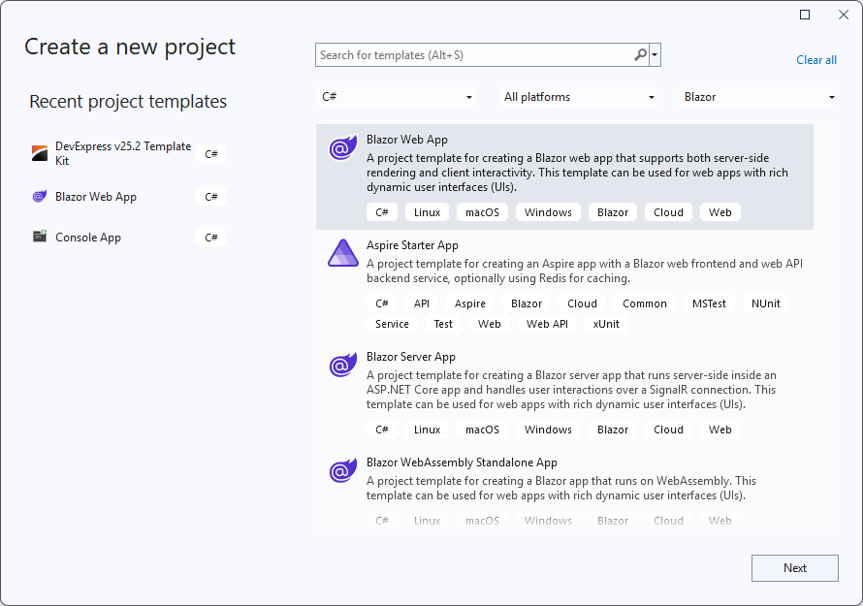Click the DevExpress v25.2 Template Kit icon
Image resolution: width=863 pixels, height=606 pixels.
38,150
